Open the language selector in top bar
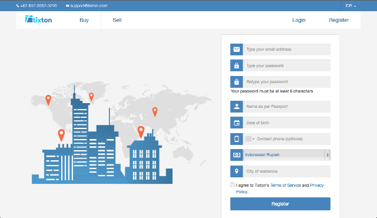The width and height of the screenshot is (377, 218). (x=350, y=6)
